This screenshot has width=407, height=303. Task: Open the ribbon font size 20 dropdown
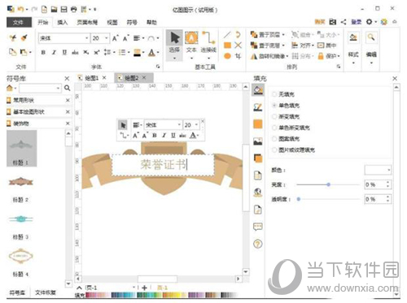(x=107, y=38)
